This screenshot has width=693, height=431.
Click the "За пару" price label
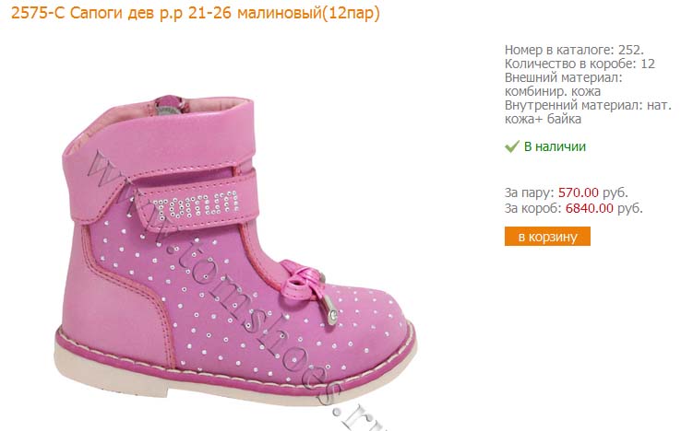click(x=530, y=193)
